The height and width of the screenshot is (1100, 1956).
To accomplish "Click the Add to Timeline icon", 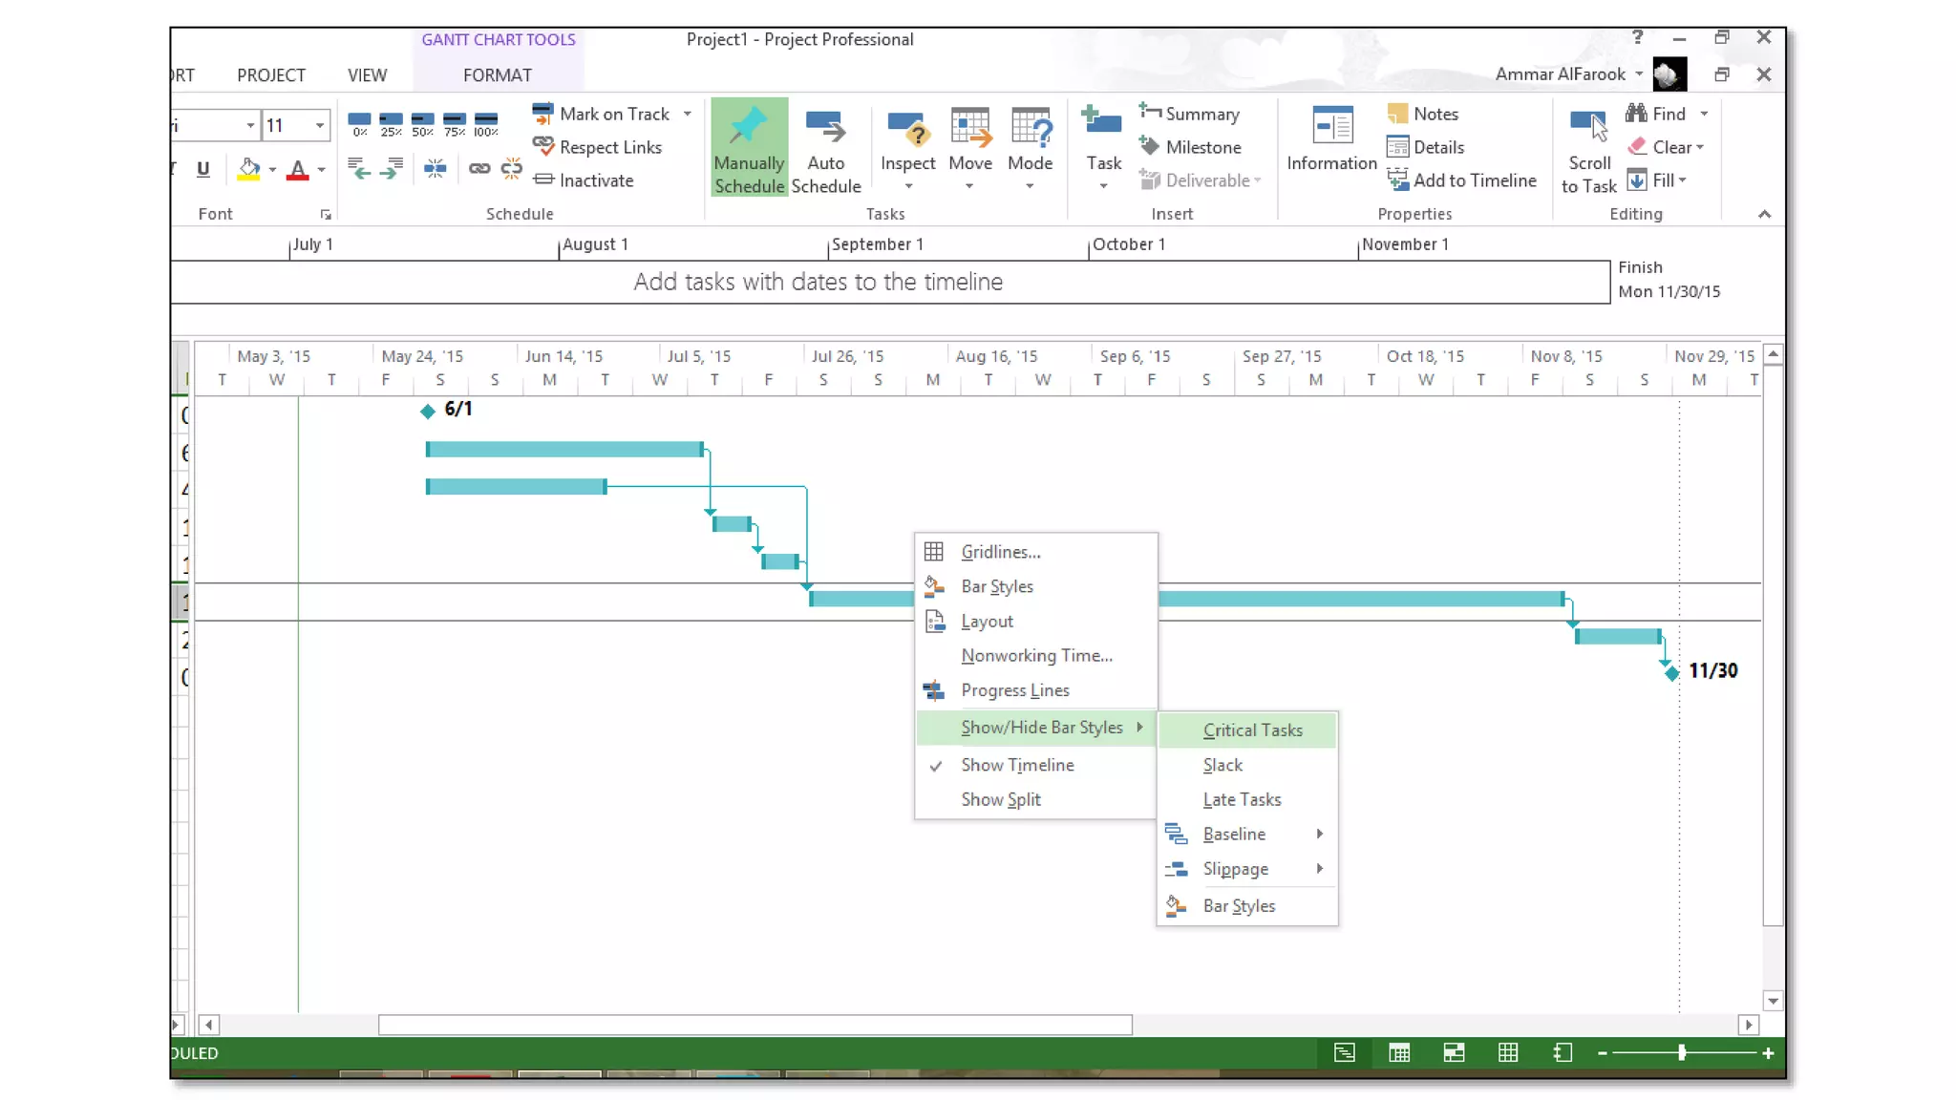I will [x=1398, y=180].
